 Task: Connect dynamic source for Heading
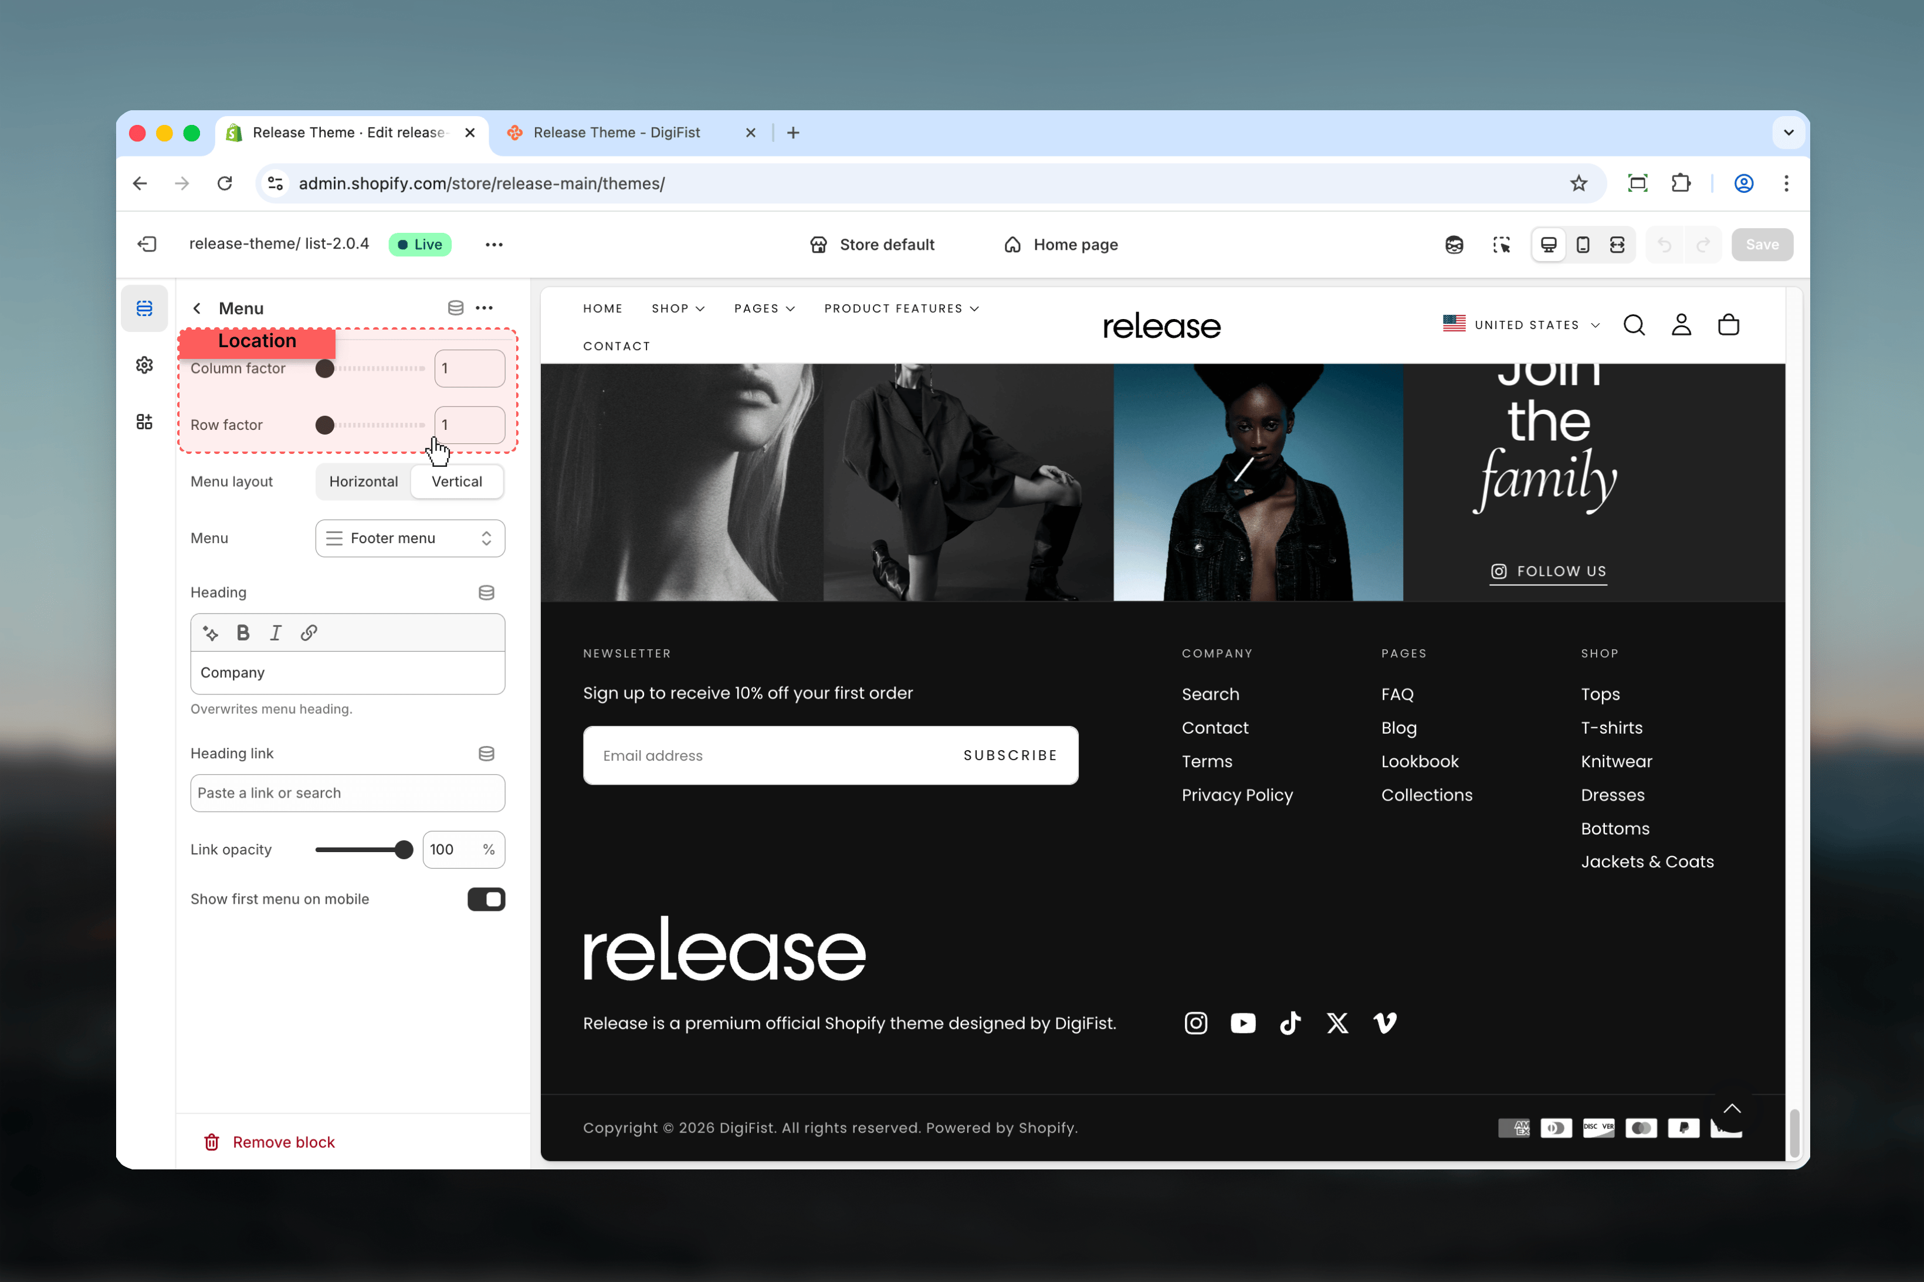tap(486, 593)
